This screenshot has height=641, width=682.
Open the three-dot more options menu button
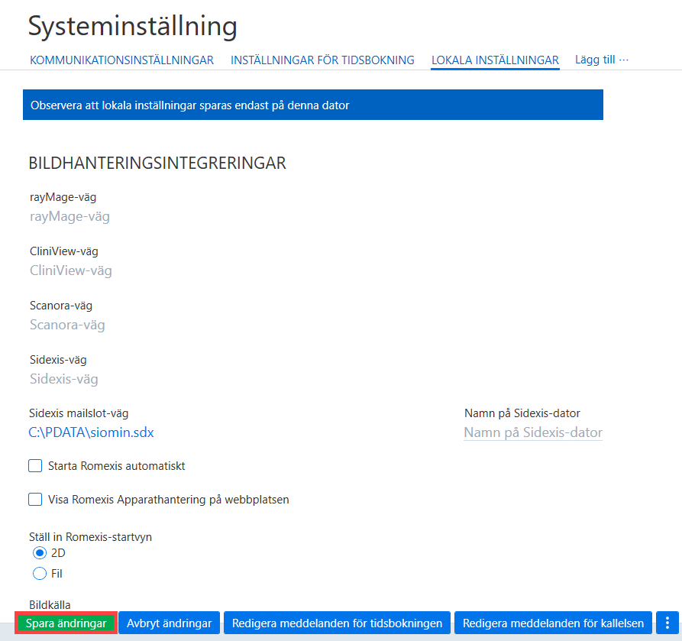pos(667,623)
